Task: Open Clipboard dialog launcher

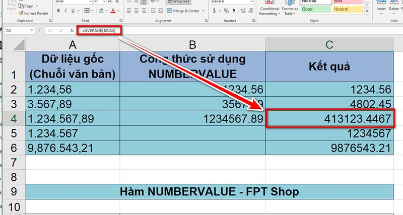Action: click(x=50, y=21)
